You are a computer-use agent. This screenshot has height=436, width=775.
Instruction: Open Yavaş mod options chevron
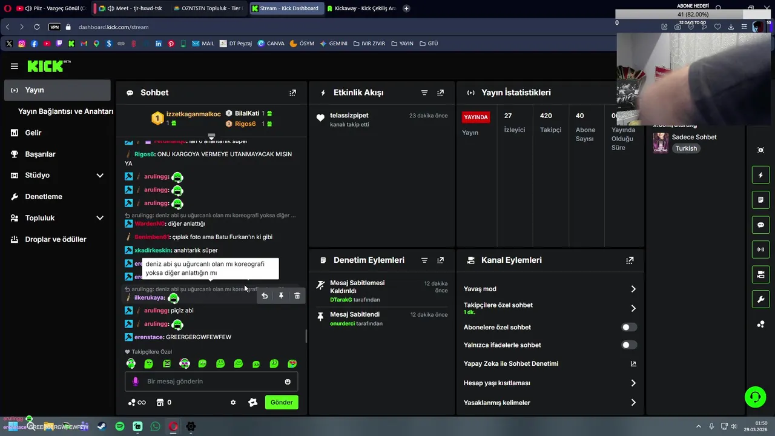633,289
